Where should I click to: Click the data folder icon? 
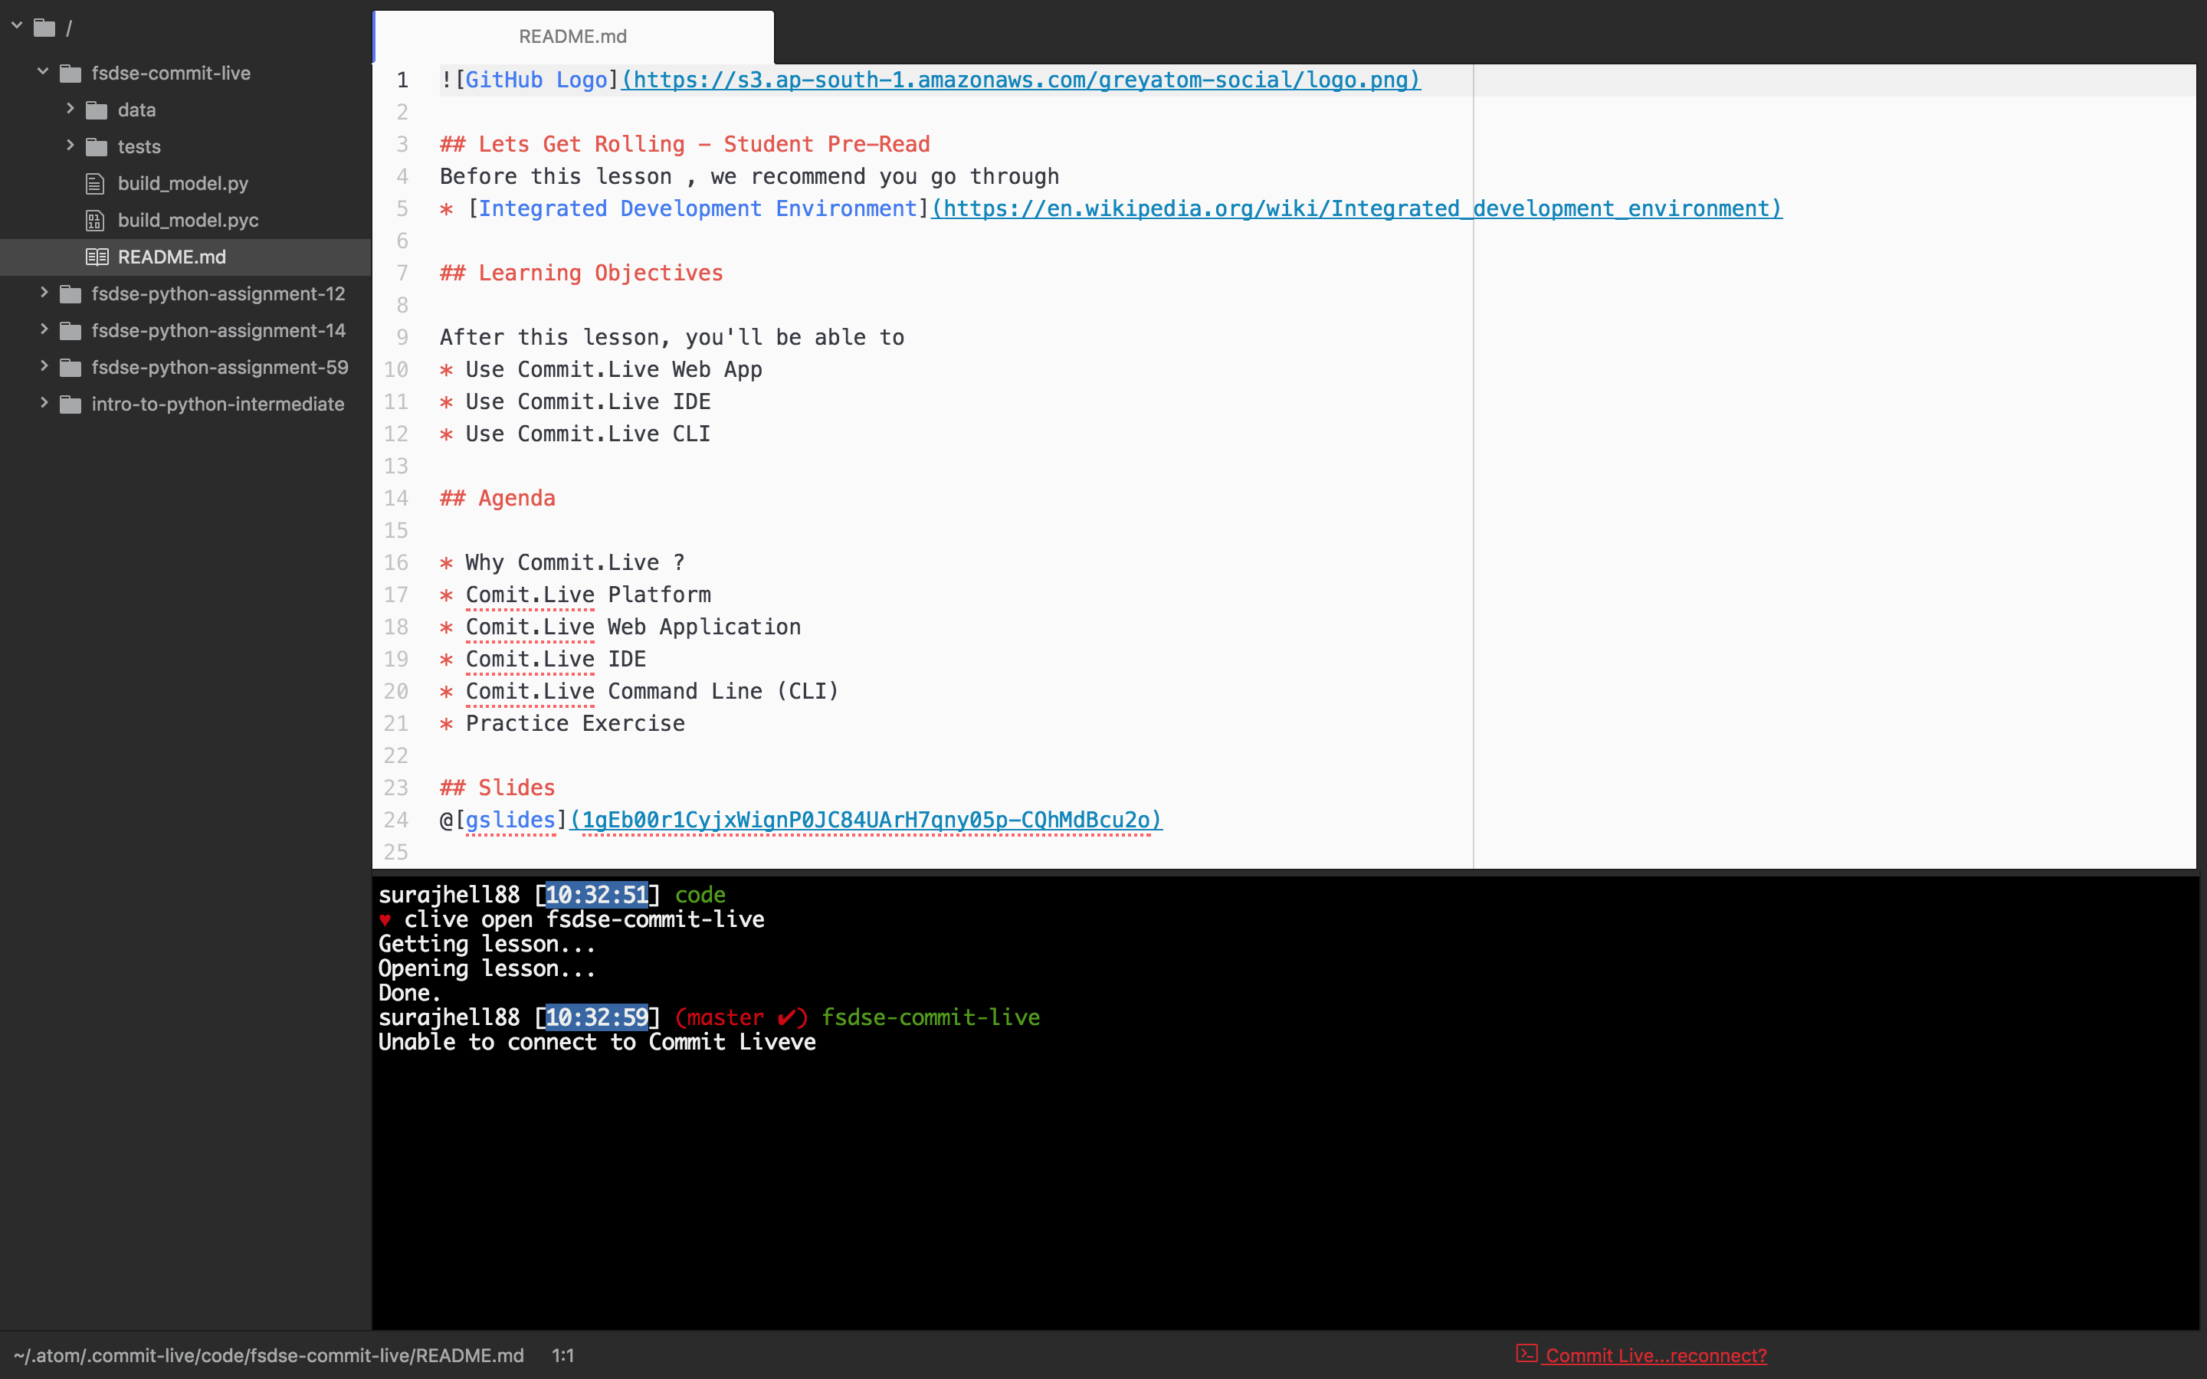[x=97, y=110]
